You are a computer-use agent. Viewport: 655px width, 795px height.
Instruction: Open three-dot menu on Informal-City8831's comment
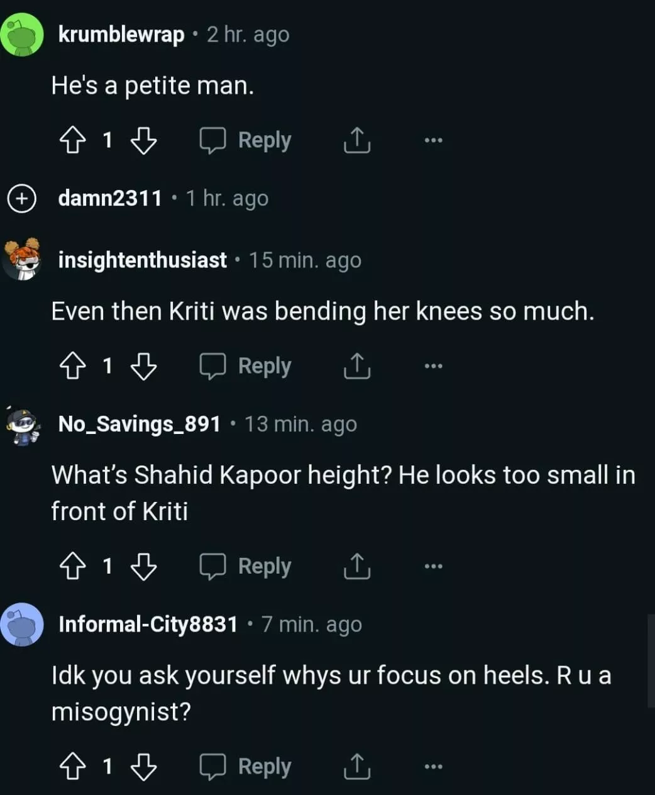[x=433, y=766]
